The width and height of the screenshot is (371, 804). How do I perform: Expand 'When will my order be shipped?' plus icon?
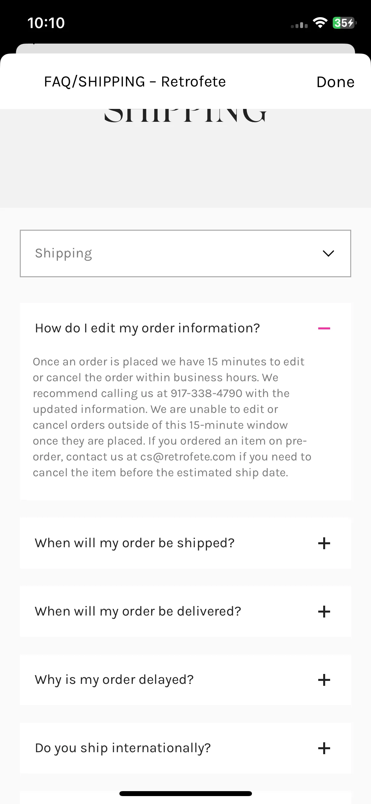click(324, 543)
